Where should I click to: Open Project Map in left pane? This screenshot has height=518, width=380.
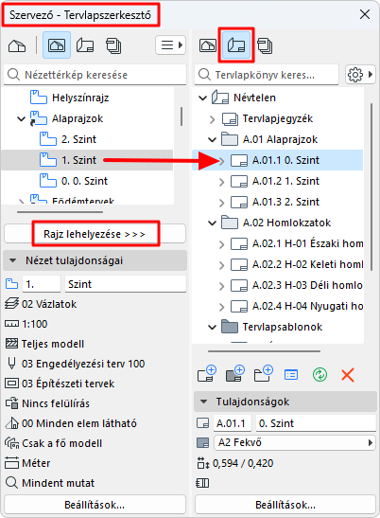(17, 45)
